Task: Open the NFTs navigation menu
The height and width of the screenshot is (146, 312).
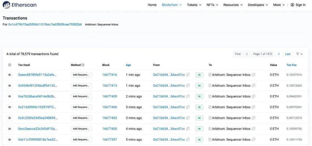Action: [x=212, y=5]
